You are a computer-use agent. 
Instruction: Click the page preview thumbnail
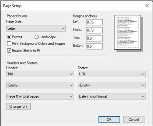128,33
